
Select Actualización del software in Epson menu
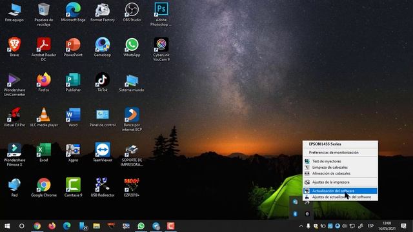tap(340, 191)
